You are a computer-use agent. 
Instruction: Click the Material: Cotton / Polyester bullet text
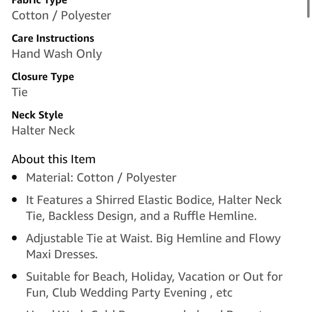pos(101,178)
